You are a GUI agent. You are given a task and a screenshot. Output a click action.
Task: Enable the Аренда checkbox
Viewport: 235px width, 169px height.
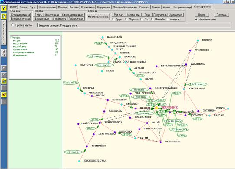click(167, 20)
